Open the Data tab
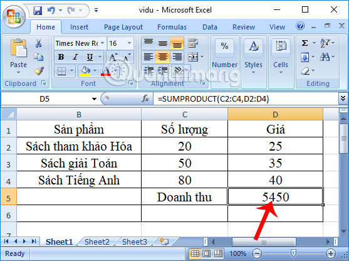This screenshot has width=349, height=261. [210, 27]
